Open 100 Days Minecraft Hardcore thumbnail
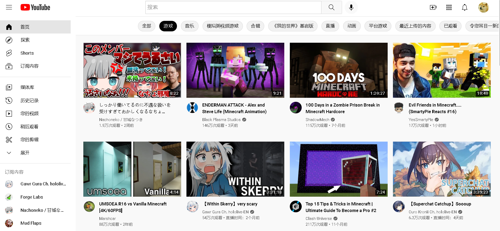Image resolution: width=500 pixels, height=231 pixels. click(x=339, y=70)
